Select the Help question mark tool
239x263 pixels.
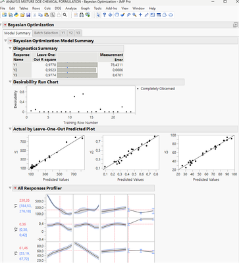(105, 15)
